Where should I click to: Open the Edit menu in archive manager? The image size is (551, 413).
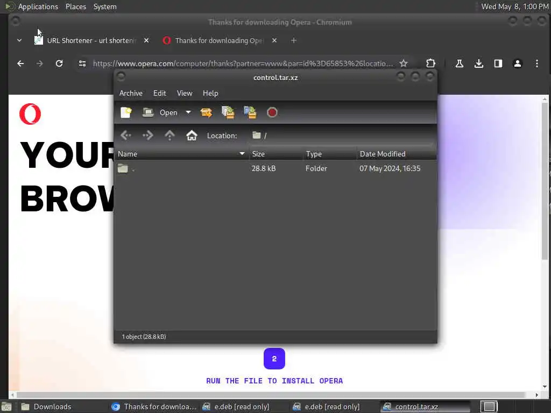159,94
